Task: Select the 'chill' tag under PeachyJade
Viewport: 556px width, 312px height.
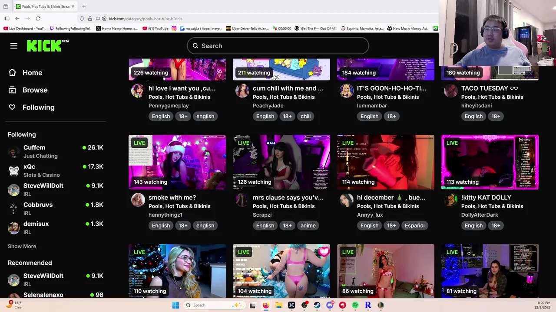Action: [x=305, y=116]
